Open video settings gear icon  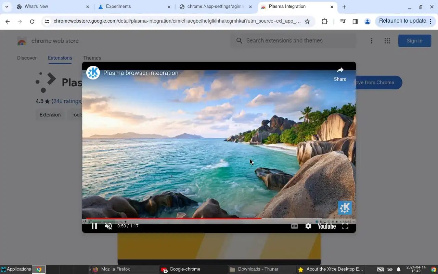(x=308, y=226)
